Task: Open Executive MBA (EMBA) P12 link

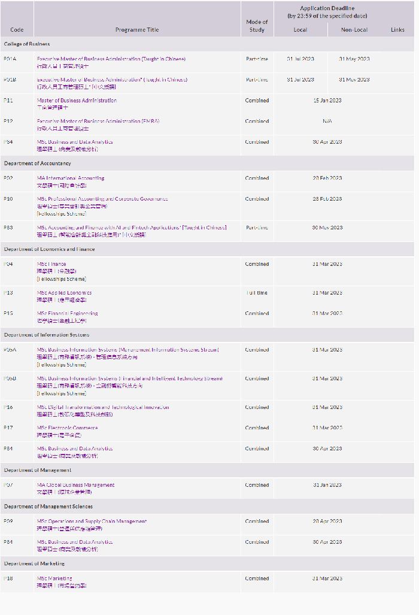Action: [x=98, y=121]
